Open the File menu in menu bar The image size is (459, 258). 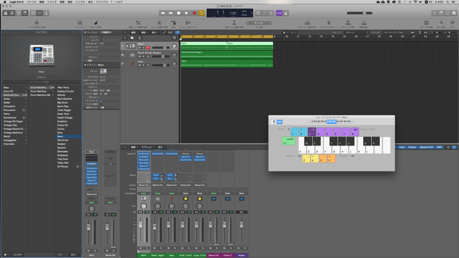(x=31, y=2)
